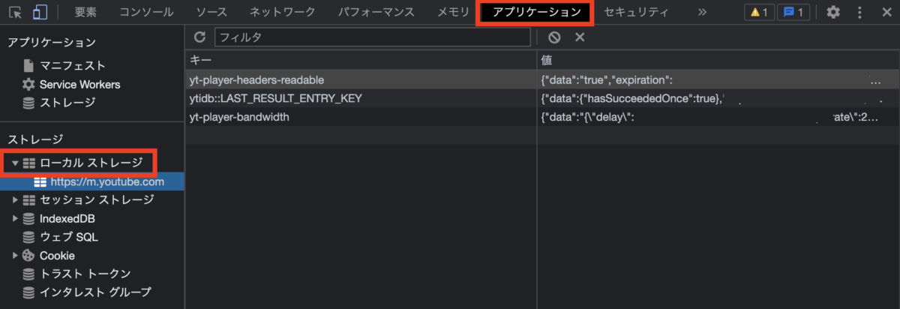Open the 要素 tab
The width and height of the screenshot is (900, 309).
[85, 12]
